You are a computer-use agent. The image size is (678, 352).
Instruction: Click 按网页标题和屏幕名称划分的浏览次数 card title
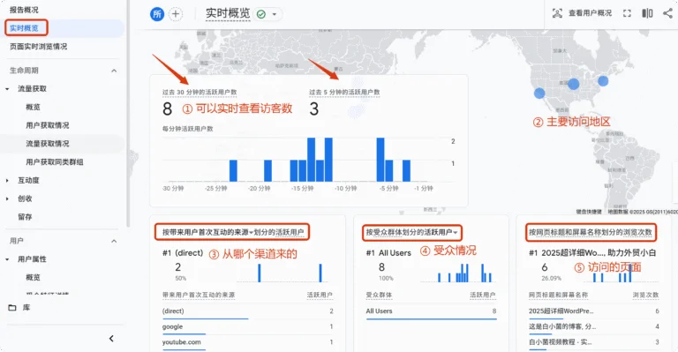tap(591, 232)
